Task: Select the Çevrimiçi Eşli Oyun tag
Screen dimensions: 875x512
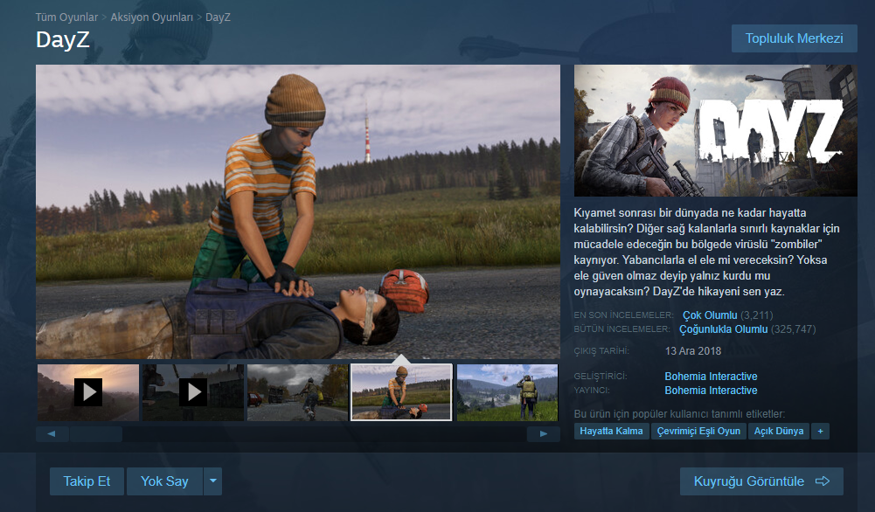Action: coord(698,431)
